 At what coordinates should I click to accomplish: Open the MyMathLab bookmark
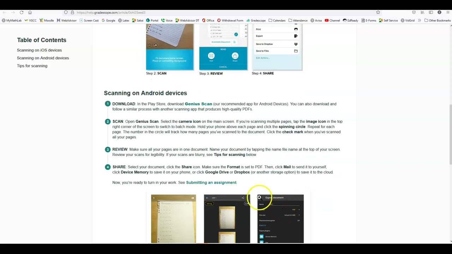click(x=12, y=20)
